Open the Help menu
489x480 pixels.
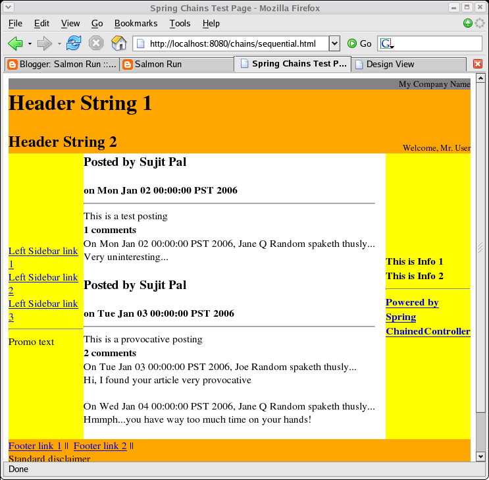tap(211, 24)
